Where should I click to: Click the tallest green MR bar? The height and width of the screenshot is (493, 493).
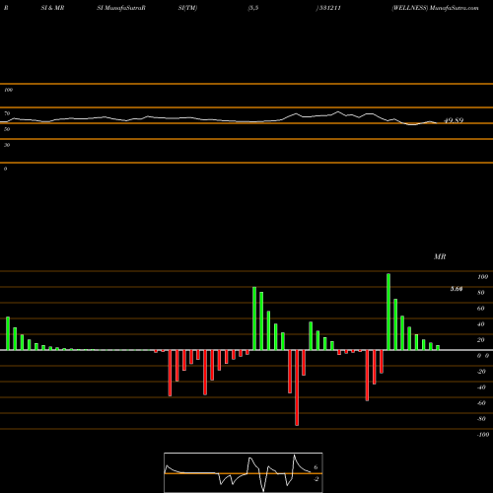[388, 312]
